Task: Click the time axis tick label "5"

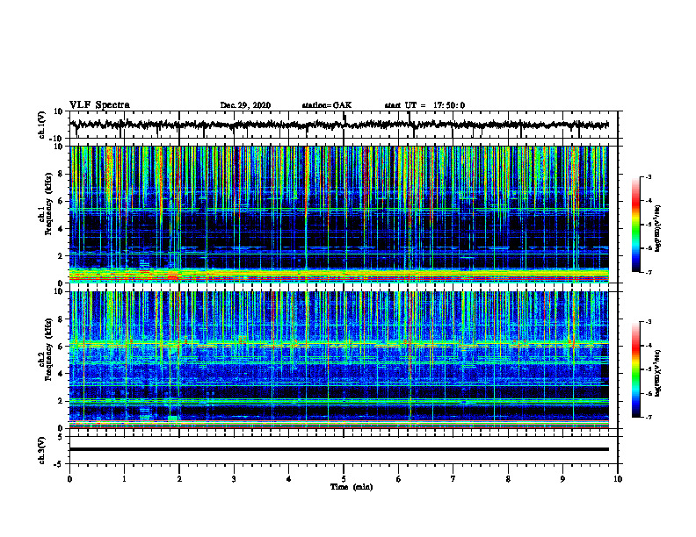Action: (x=344, y=479)
